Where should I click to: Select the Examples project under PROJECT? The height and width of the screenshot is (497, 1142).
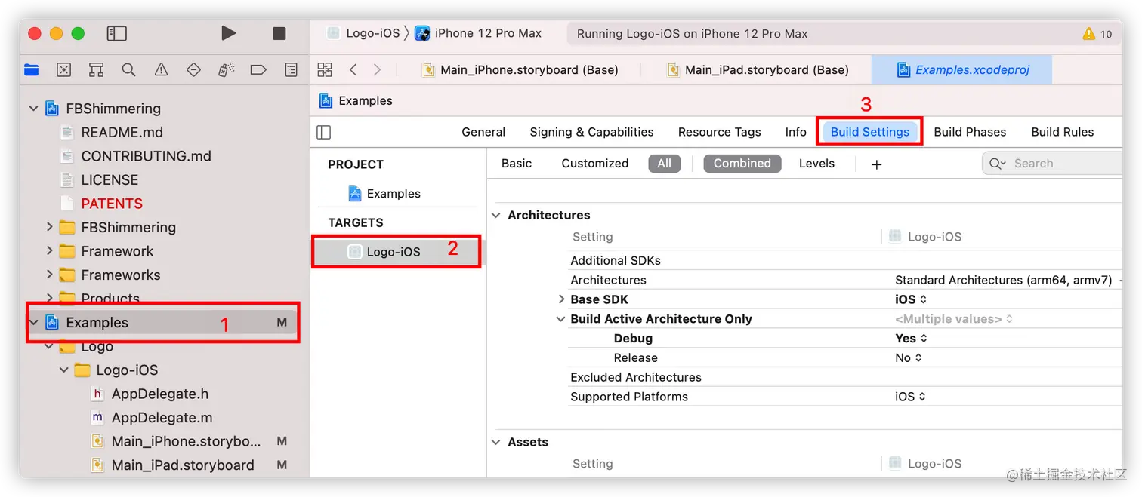[x=384, y=194]
